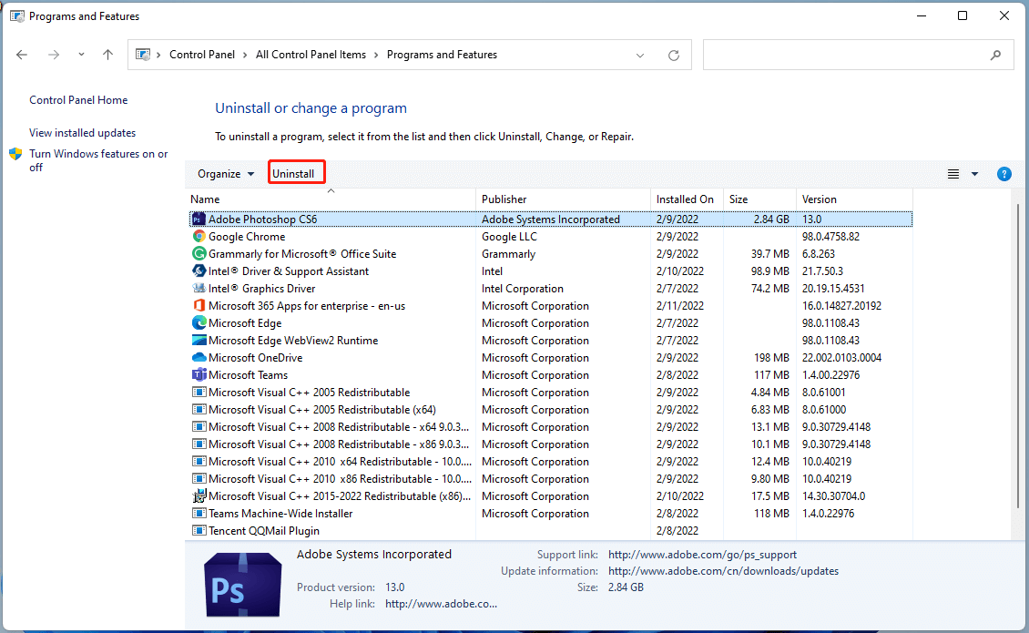Click the version 1.4.00.22976 cell
Viewport: 1029px width, 633px height.
tap(830, 375)
